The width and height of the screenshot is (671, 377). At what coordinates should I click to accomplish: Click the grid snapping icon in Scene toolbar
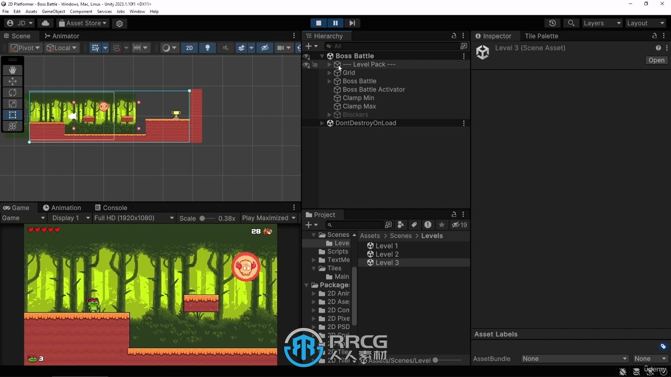95,48
